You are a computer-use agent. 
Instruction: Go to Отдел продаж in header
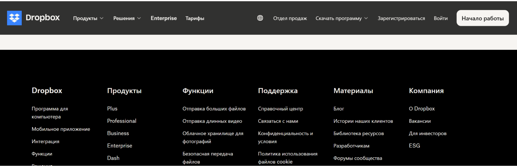[290, 18]
